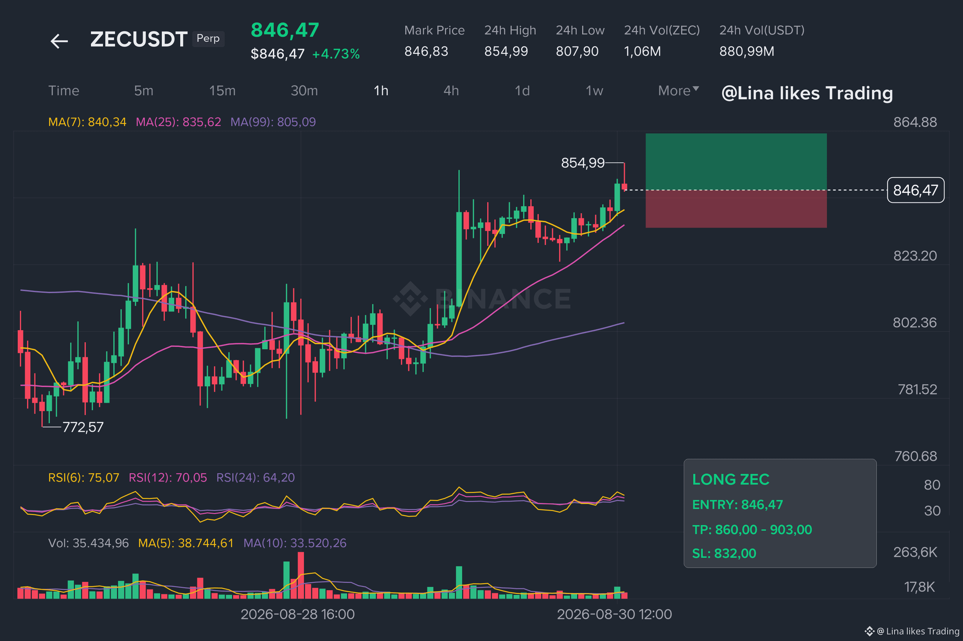Screen dimensions: 963x641
Task: Click the RSI(6): 75,07 label
Action: tap(84, 477)
